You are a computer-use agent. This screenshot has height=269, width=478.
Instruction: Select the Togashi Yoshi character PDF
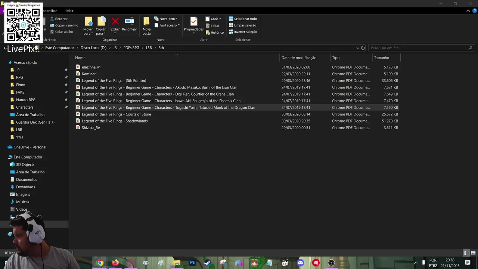click(x=168, y=108)
